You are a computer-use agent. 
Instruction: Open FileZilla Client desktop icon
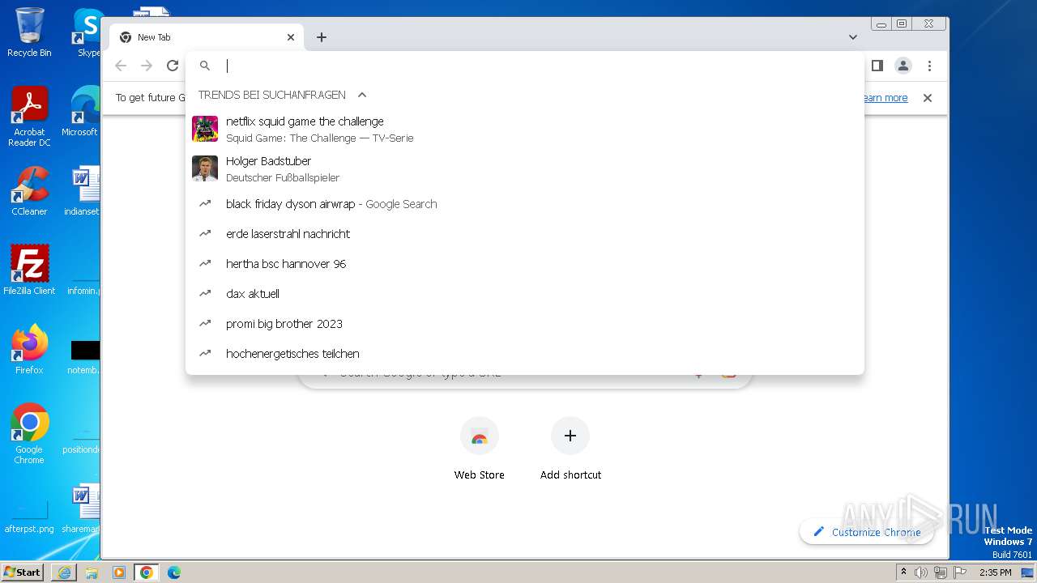tap(29, 270)
